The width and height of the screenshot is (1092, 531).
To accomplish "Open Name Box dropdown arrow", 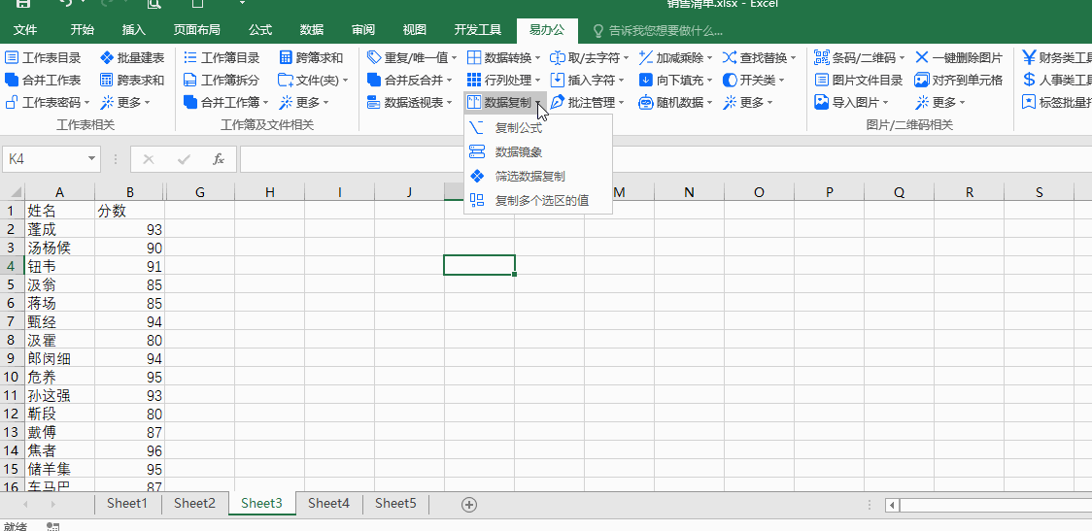I will [91, 159].
